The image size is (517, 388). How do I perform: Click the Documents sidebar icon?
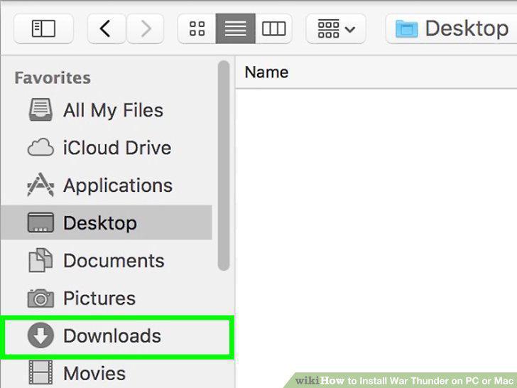[40, 260]
